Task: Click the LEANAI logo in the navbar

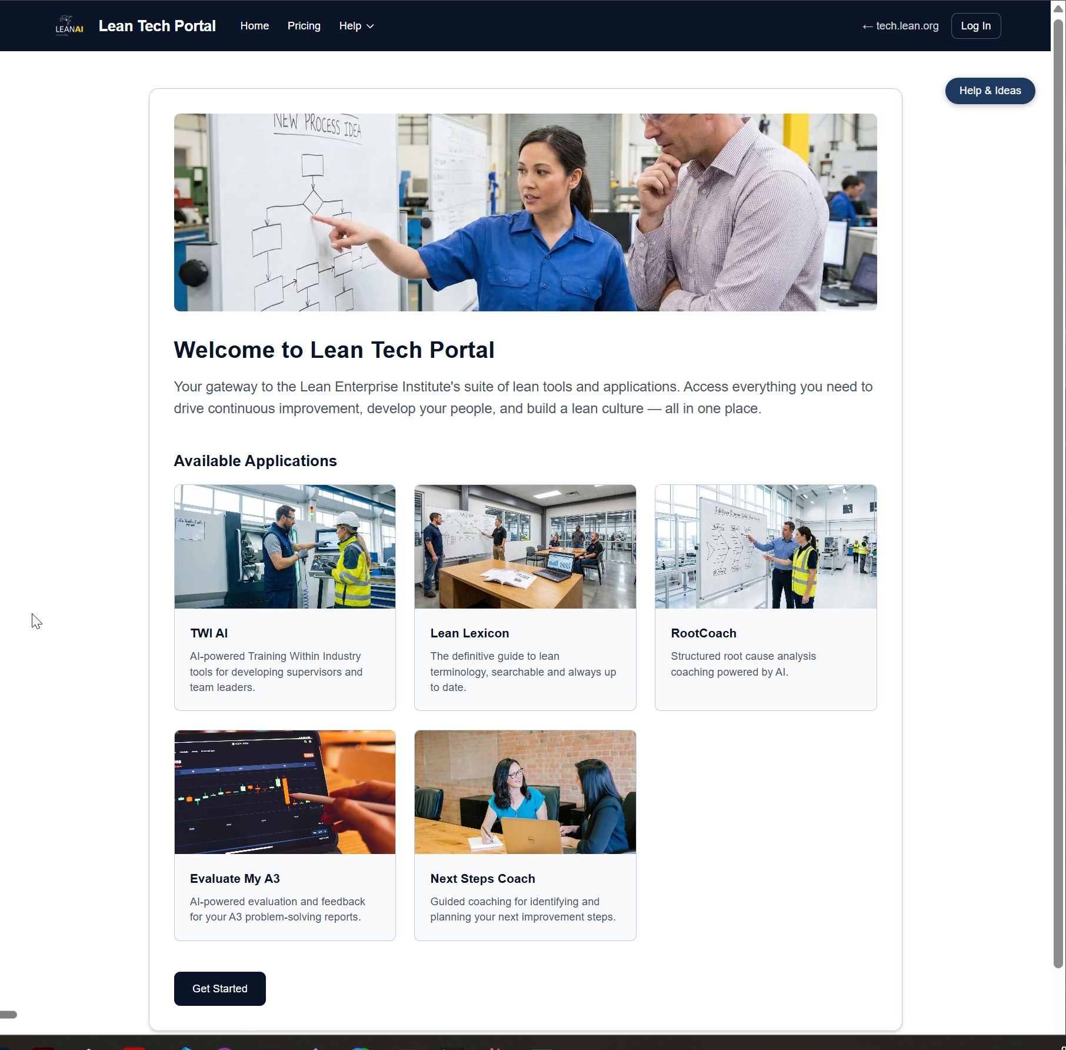Action: (68, 25)
